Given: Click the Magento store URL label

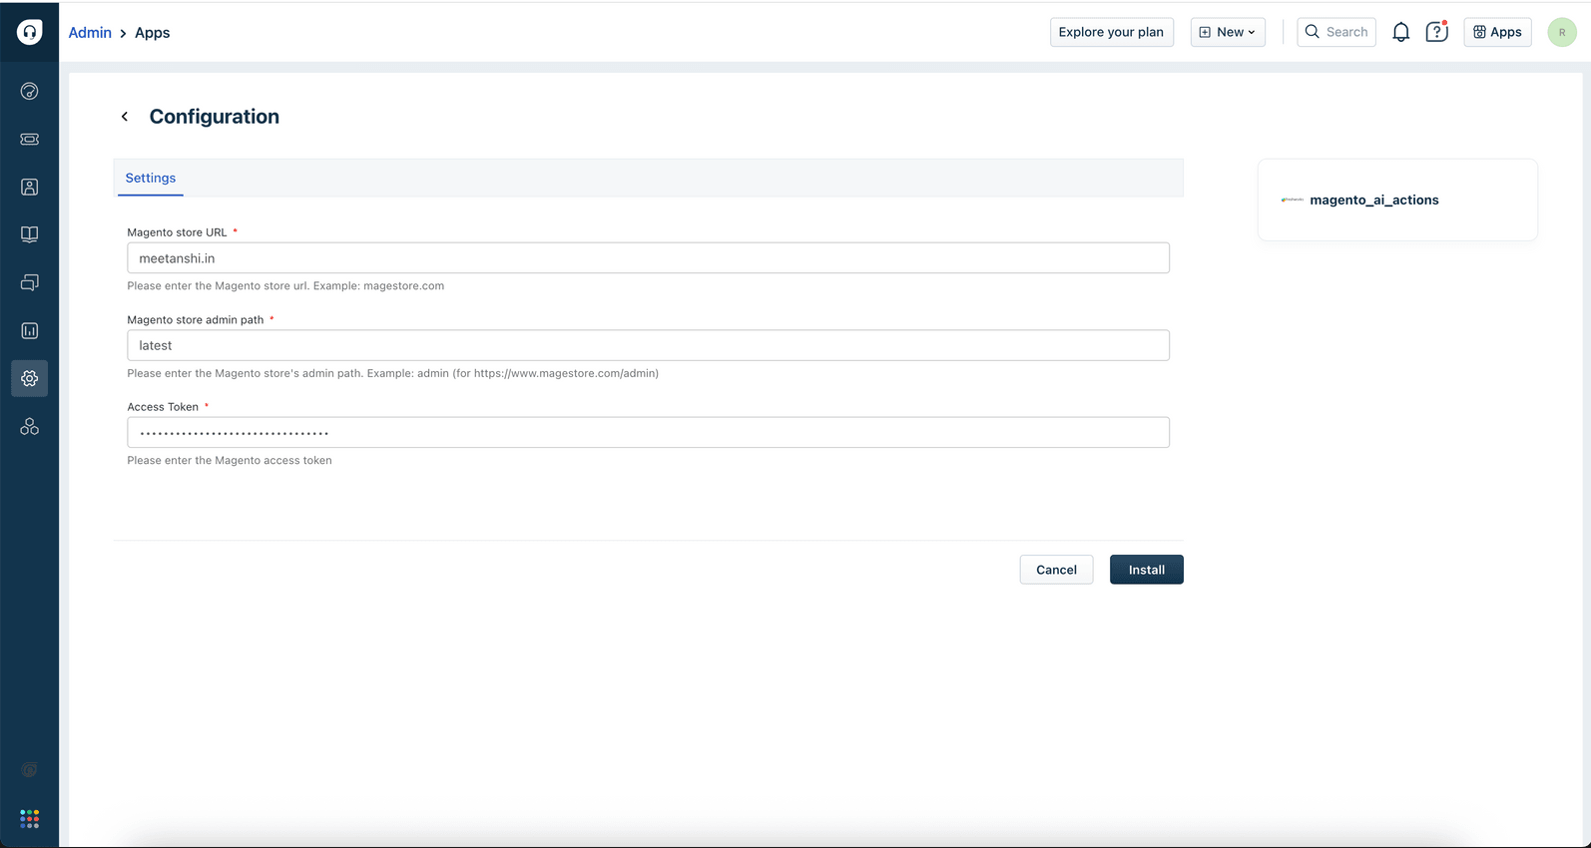Looking at the screenshot, I should click(x=177, y=232).
